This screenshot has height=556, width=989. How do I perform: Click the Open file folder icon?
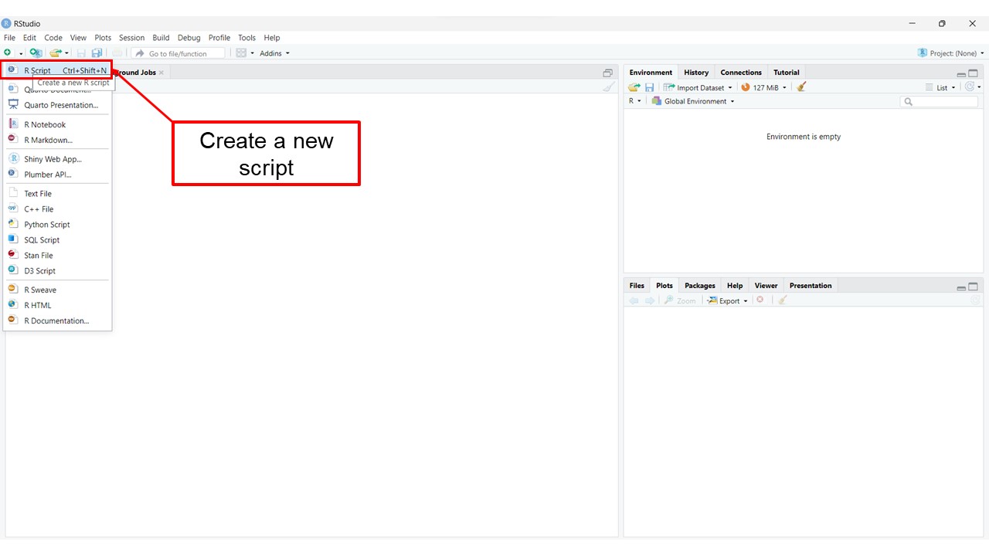pos(55,53)
